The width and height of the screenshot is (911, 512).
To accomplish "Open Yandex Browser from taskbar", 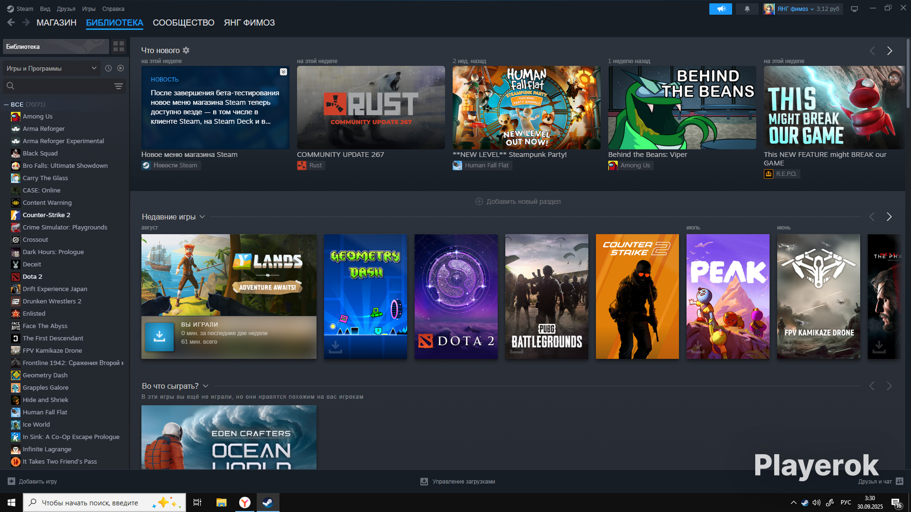I will pos(245,503).
